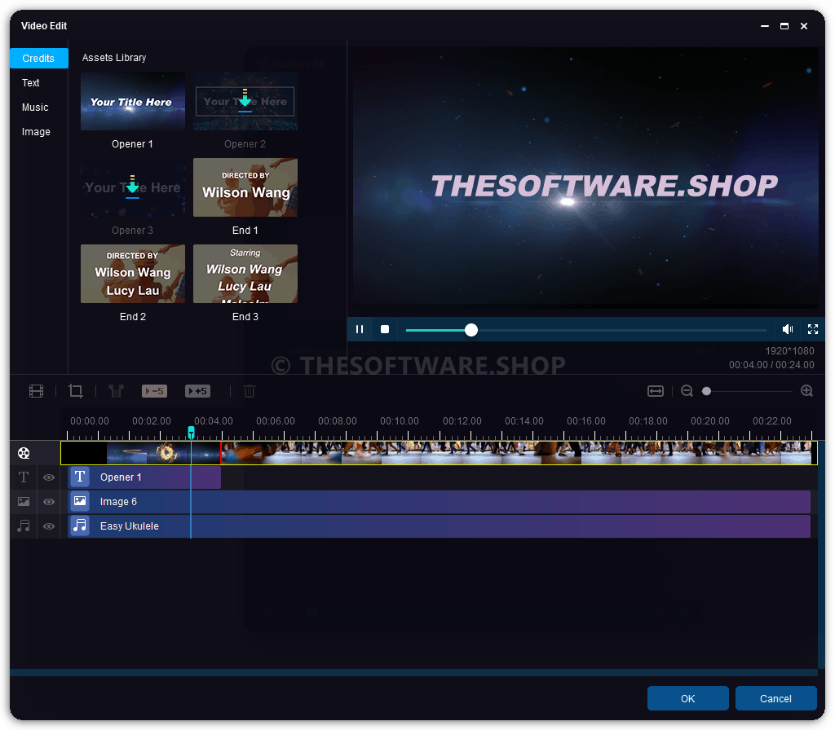Click the cyan playhead marker
Image resolution: width=835 pixels, height=730 pixels.
191,432
